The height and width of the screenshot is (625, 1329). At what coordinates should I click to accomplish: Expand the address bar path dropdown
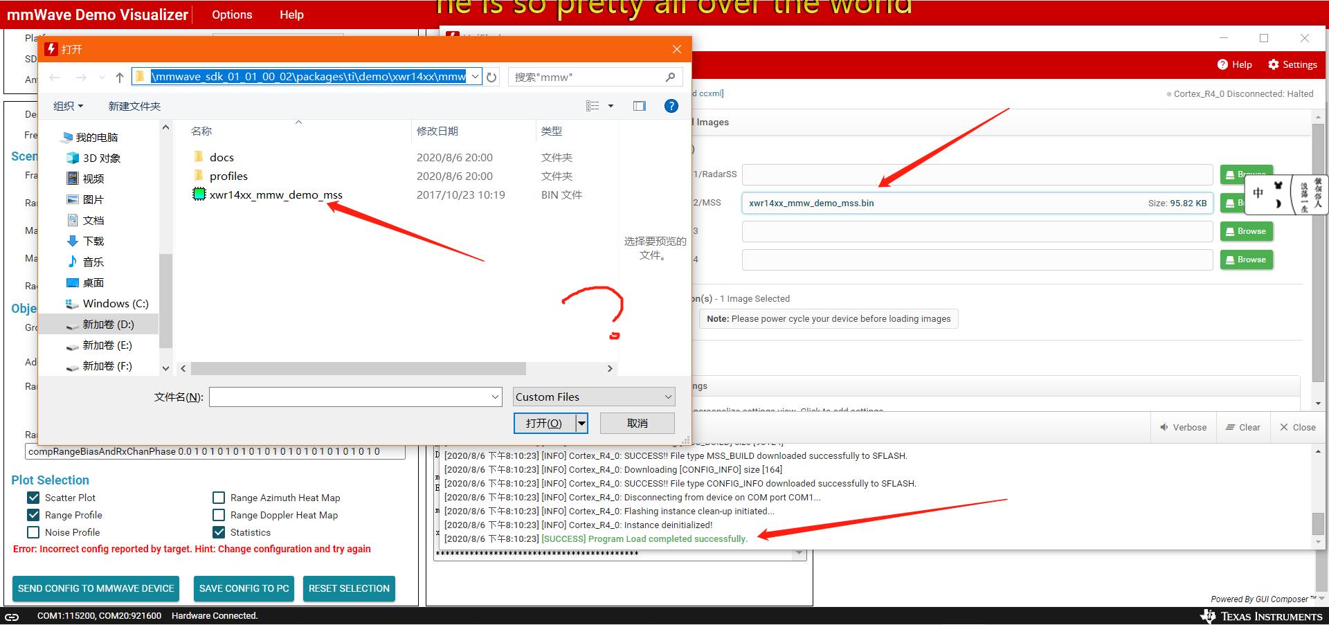click(x=476, y=77)
